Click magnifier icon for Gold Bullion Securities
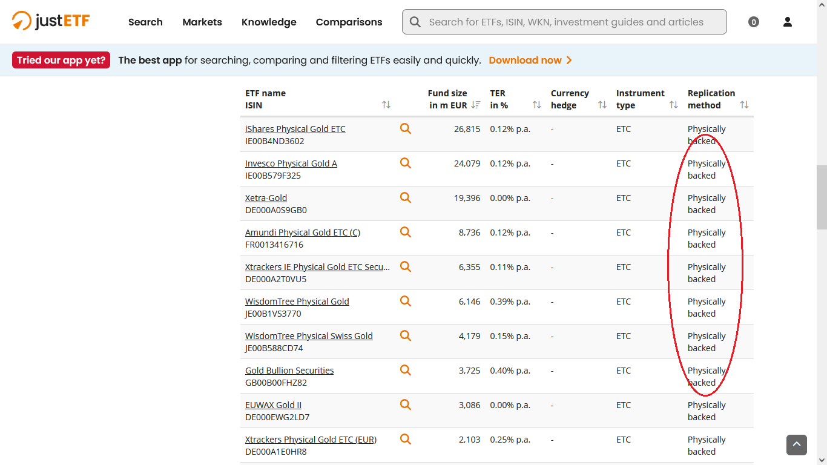This screenshot has width=827, height=465. [405, 370]
